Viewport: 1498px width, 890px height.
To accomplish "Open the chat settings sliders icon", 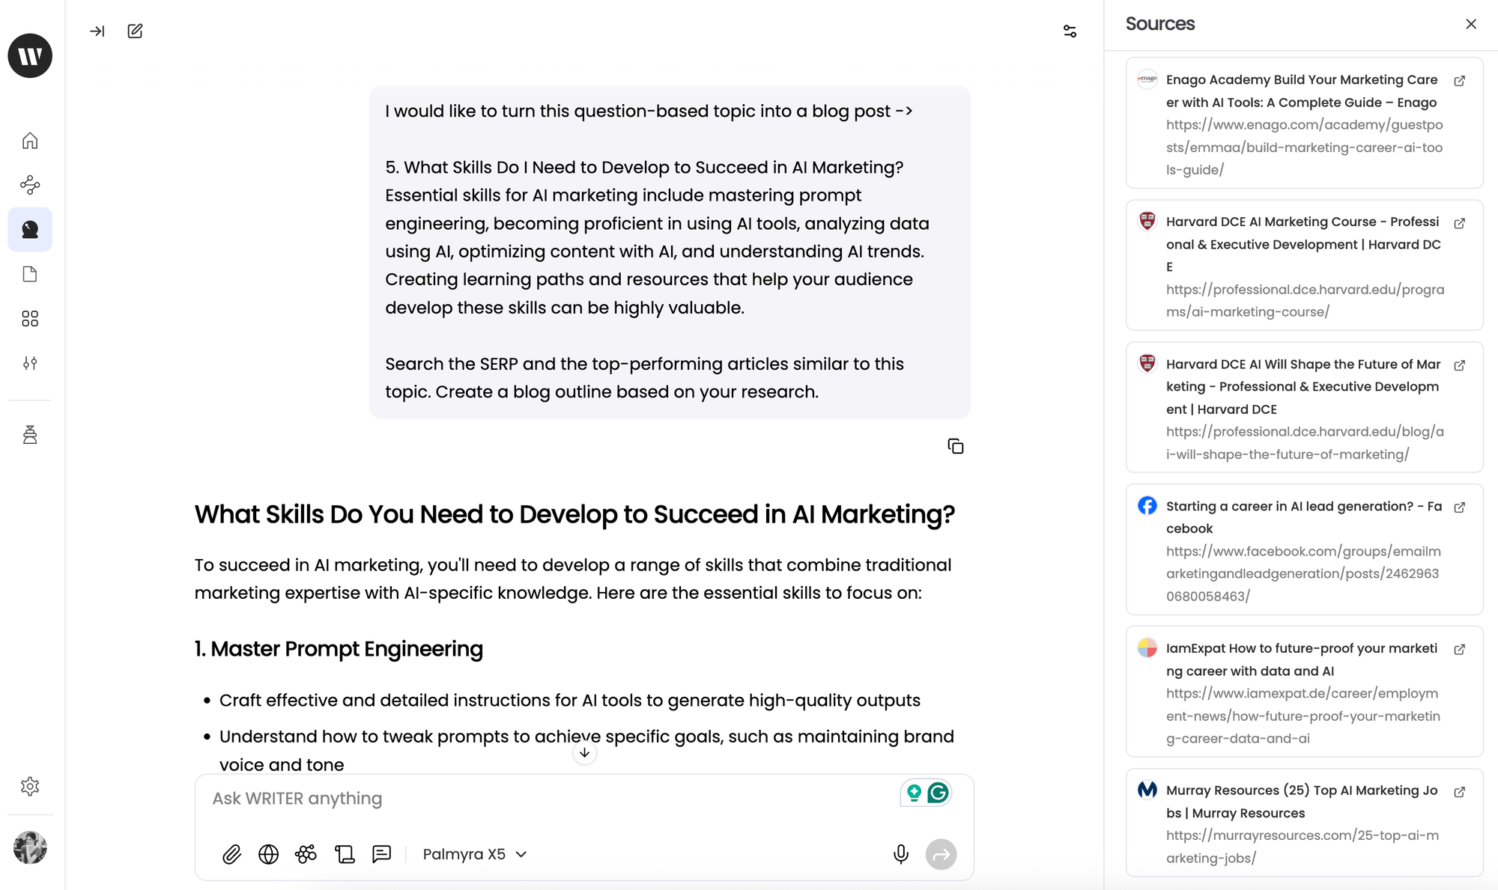I will click(x=1070, y=31).
